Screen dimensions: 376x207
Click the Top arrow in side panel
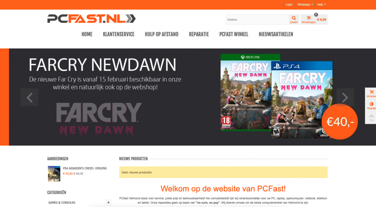coord(371,117)
